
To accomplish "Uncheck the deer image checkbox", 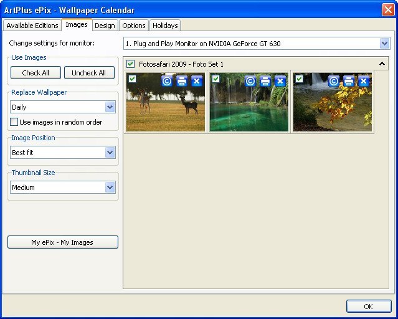I will pos(132,79).
